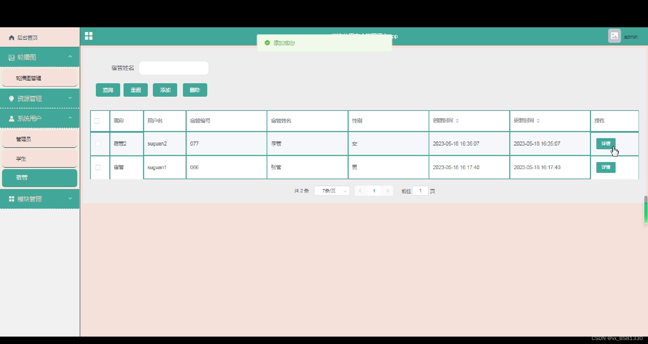648x344 pixels.
Task: Open 详情 for the suguan2 row
Action: click(606, 144)
